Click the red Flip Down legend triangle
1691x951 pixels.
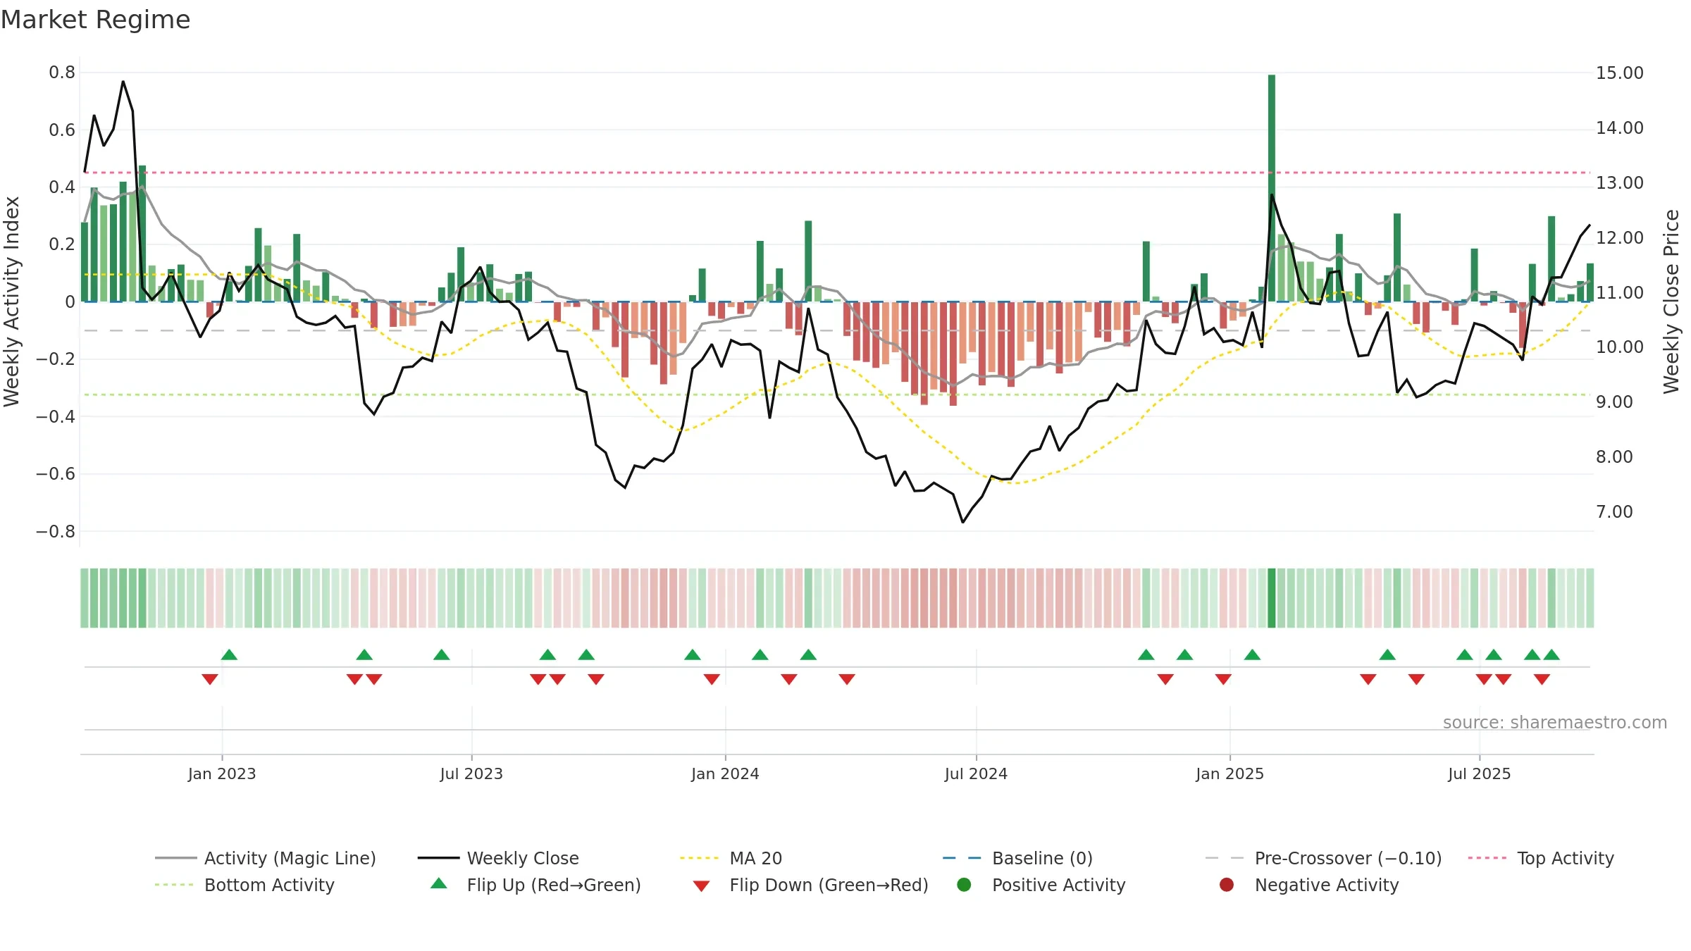(x=701, y=886)
